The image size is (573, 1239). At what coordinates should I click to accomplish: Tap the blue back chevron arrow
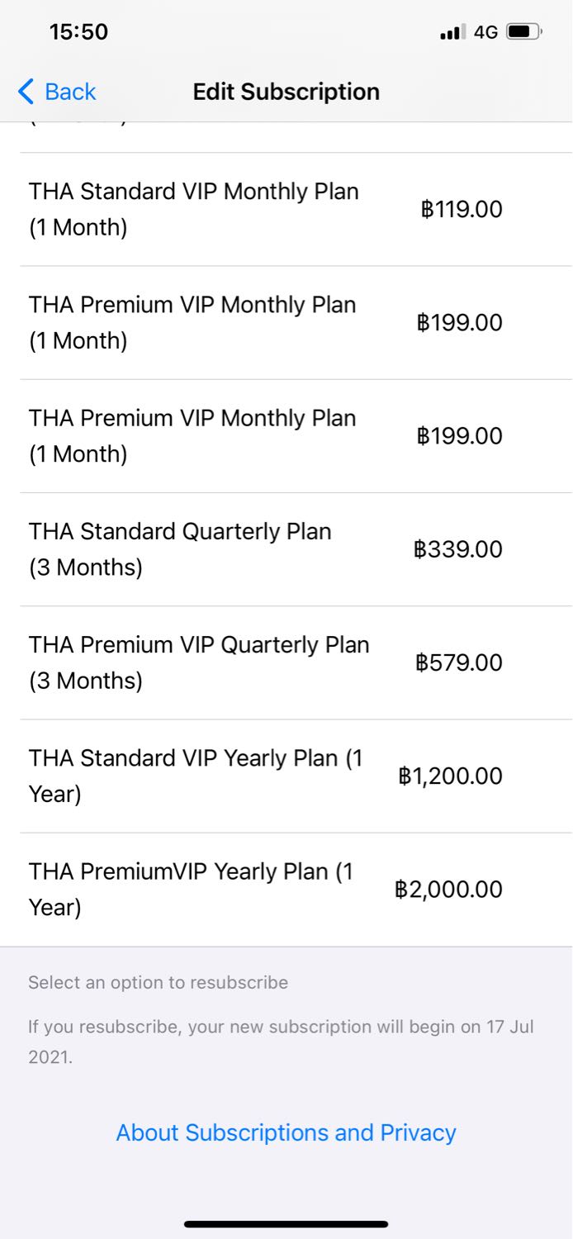tap(26, 92)
